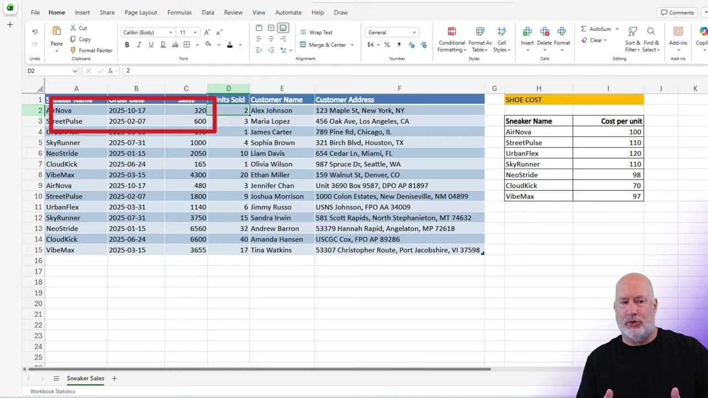Add a new sheet with the plus button
Image resolution: width=708 pixels, height=398 pixels.
[114, 378]
